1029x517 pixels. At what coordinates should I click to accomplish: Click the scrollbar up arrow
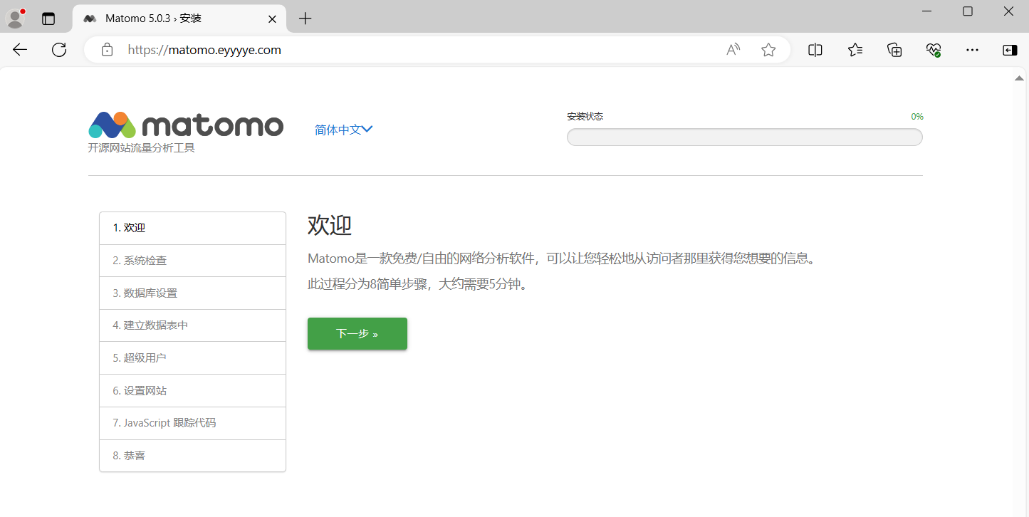1019,78
